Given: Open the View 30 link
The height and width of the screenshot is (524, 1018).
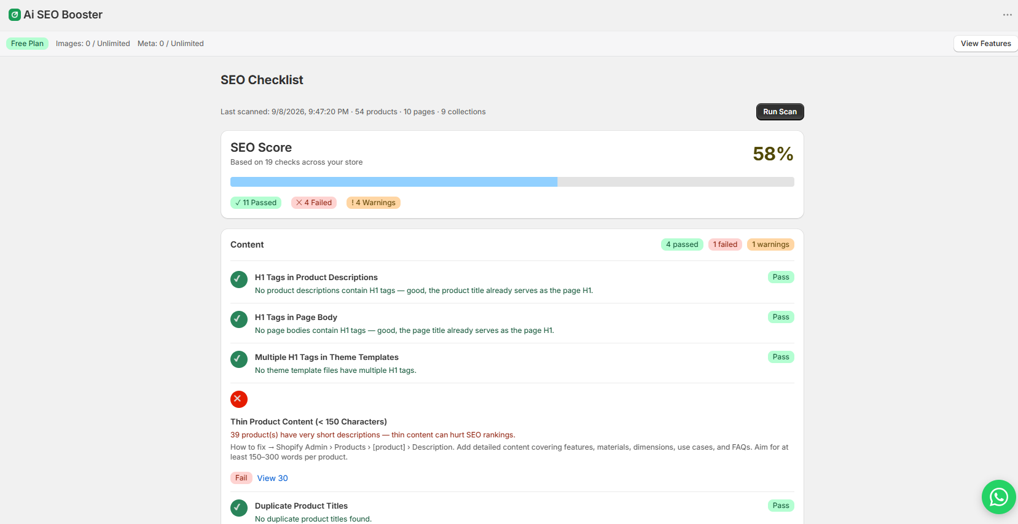Looking at the screenshot, I should (272, 478).
